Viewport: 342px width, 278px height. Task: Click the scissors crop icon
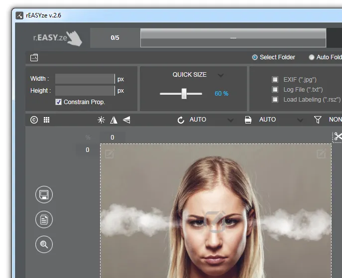pyautogui.click(x=338, y=137)
